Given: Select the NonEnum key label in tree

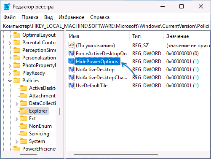Looking at the screenshot, I should coord(40,126).
